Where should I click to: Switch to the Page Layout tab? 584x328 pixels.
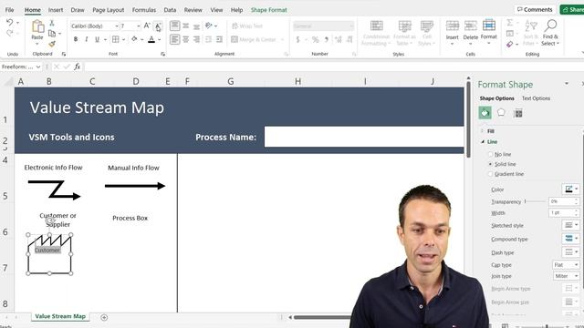pyautogui.click(x=109, y=10)
